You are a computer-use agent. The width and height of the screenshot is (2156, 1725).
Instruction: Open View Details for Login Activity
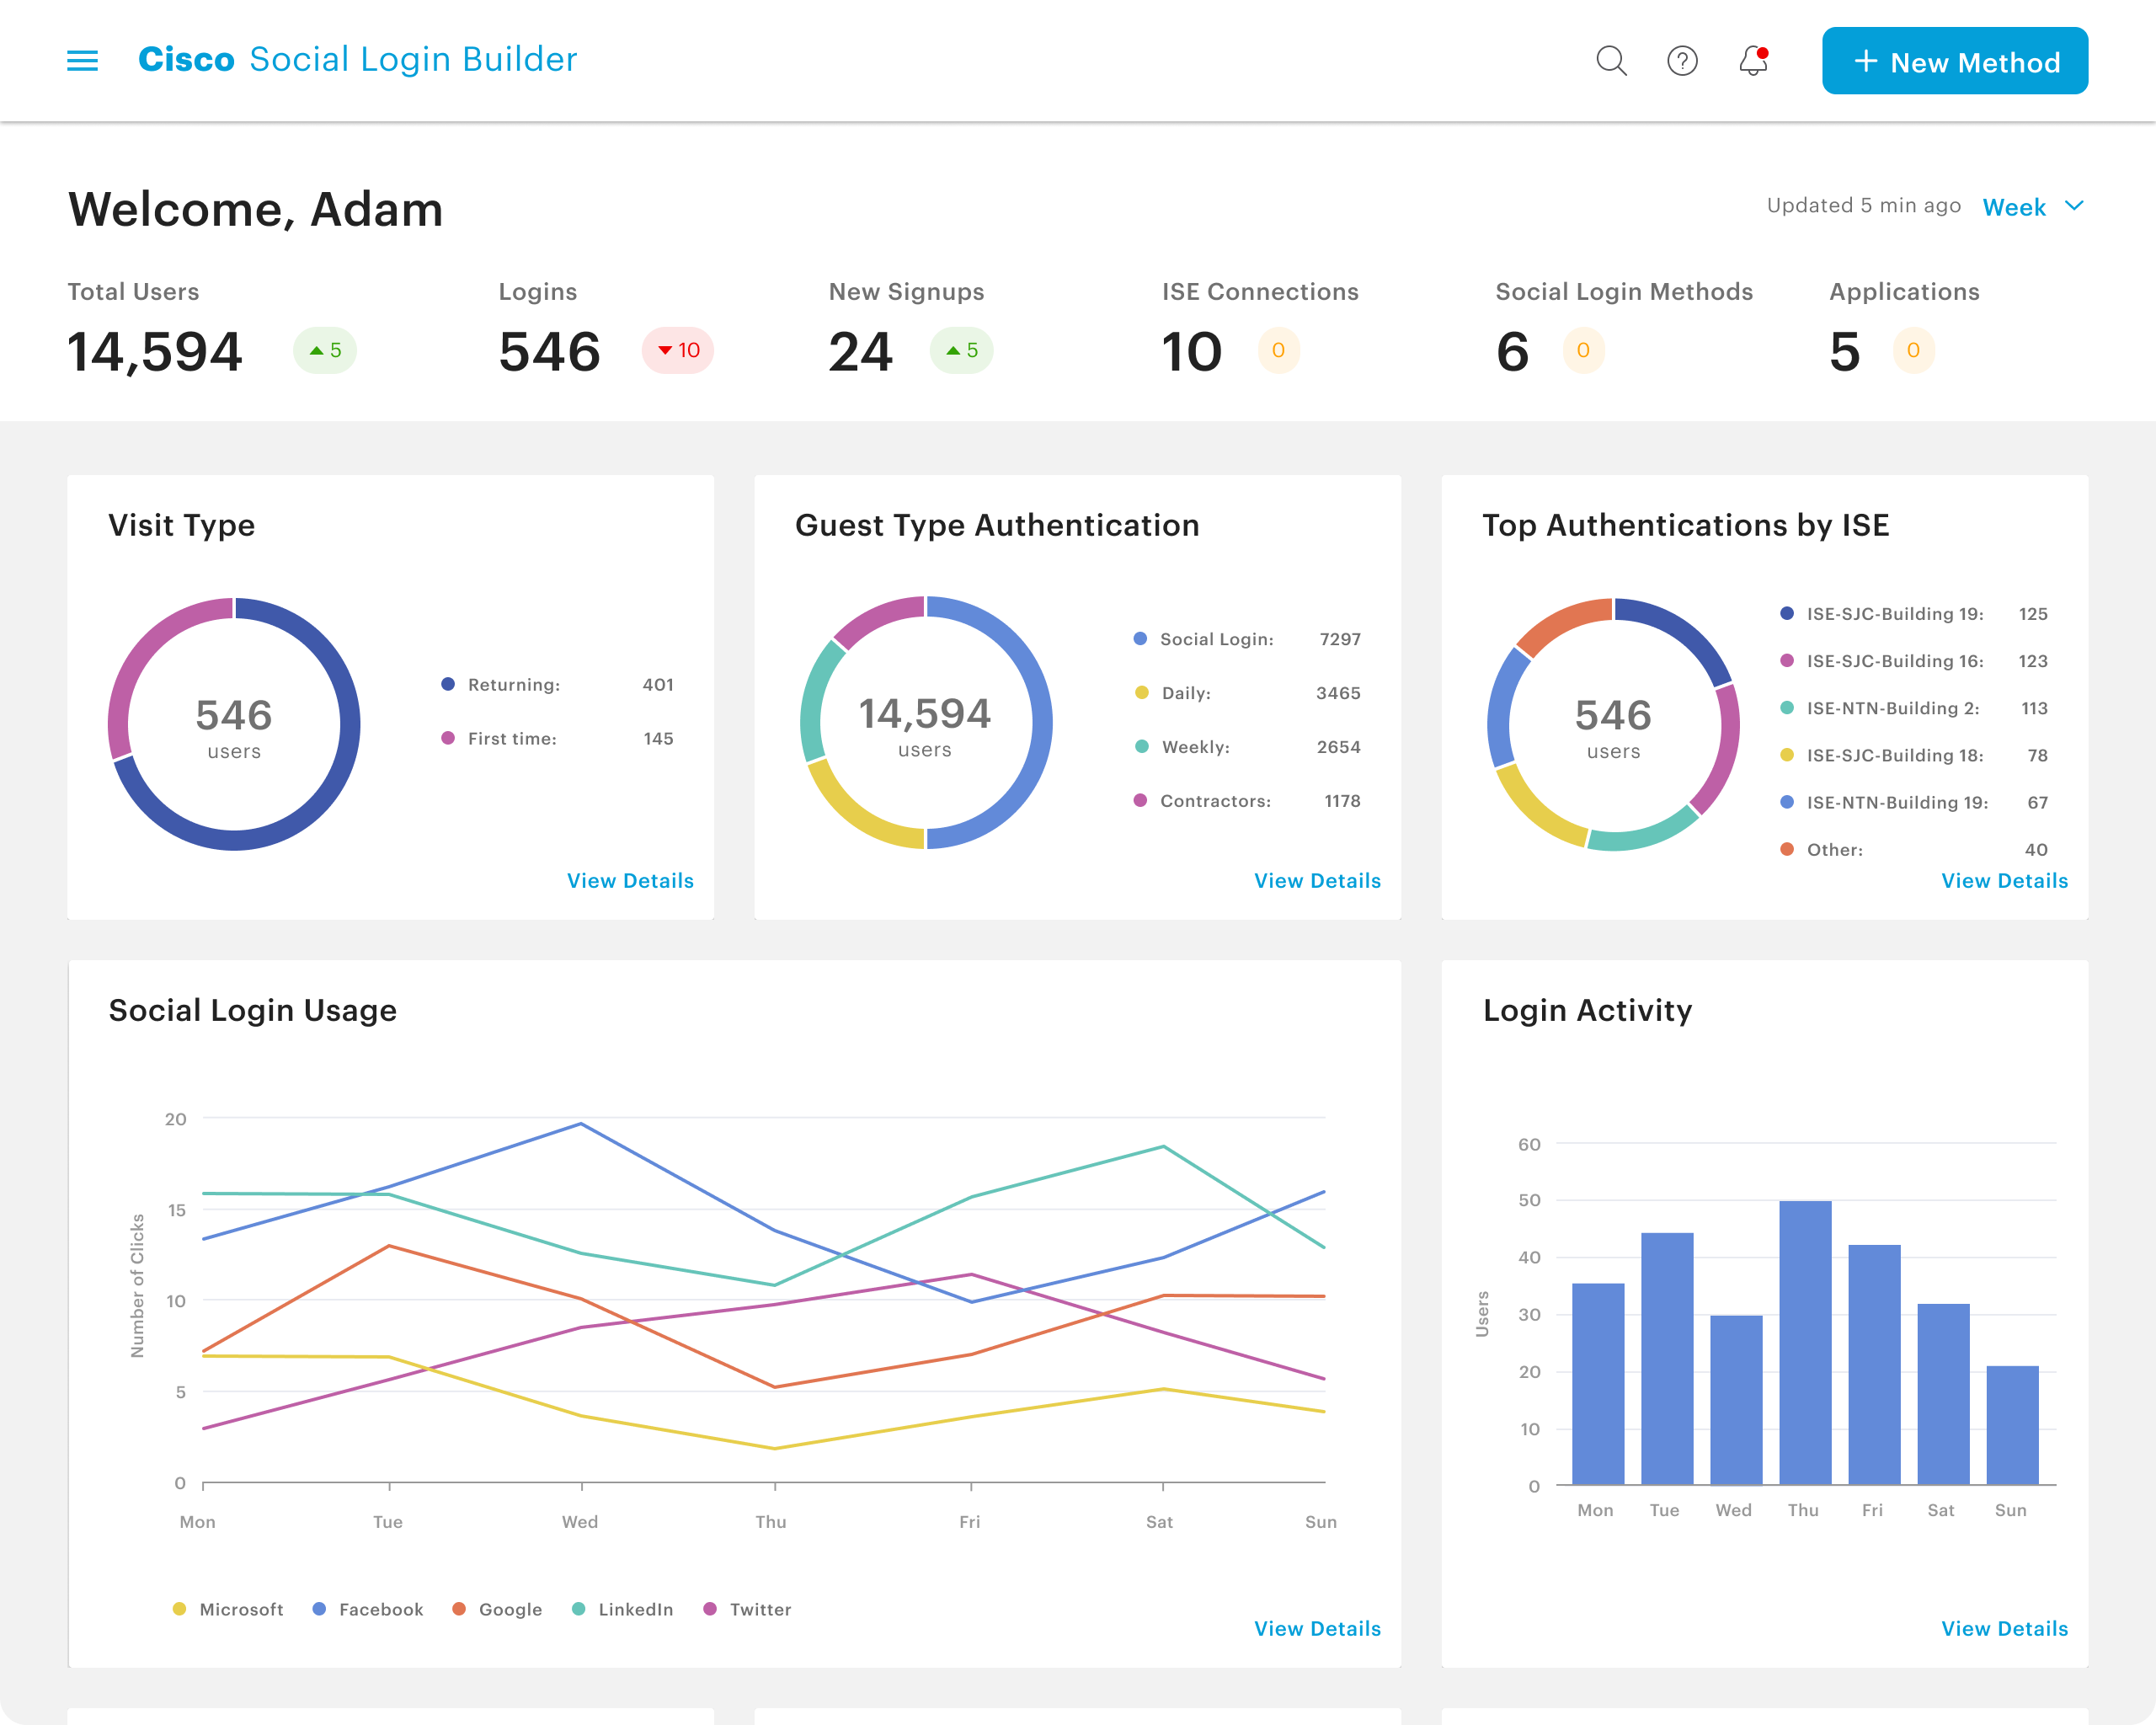point(2004,1629)
